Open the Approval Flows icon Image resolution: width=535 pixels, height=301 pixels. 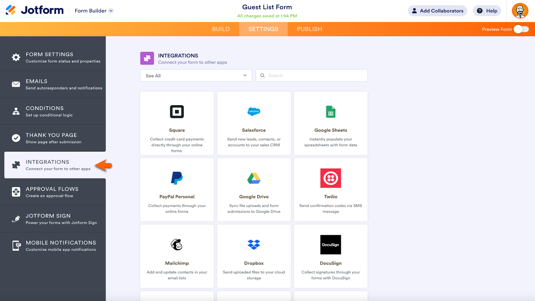(x=16, y=192)
